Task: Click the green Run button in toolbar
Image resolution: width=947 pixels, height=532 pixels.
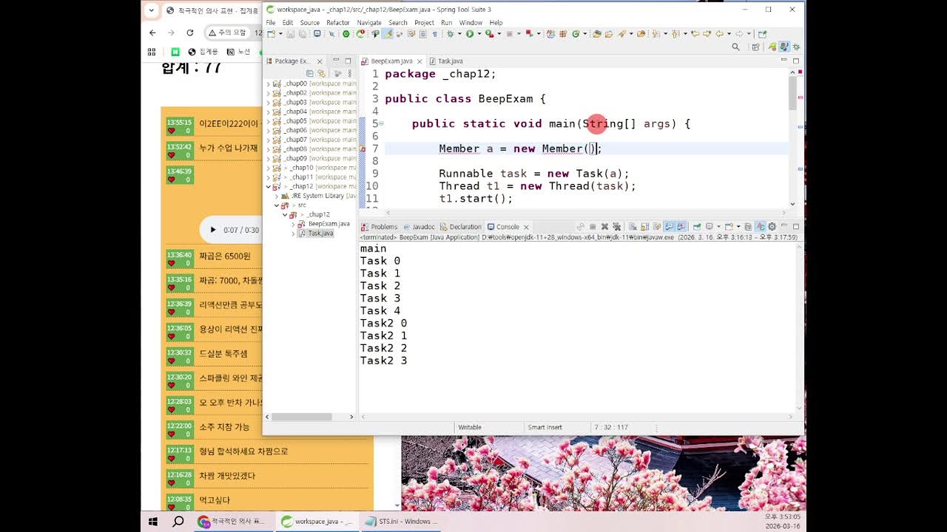Action: [x=469, y=34]
